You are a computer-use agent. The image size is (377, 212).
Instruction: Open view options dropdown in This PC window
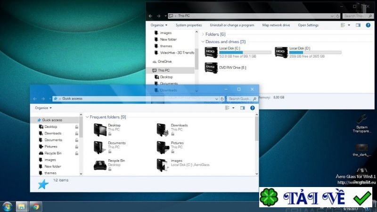[349, 25]
